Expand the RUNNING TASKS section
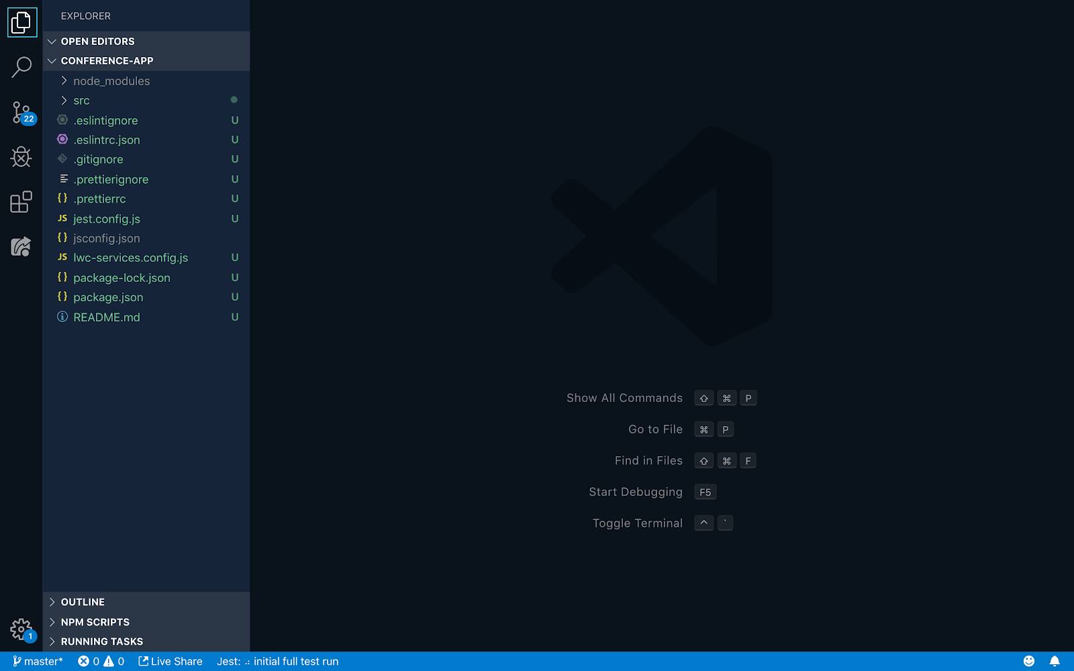Image resolution: width=1074 pixels, height=671 pixels. click(146, 641)
